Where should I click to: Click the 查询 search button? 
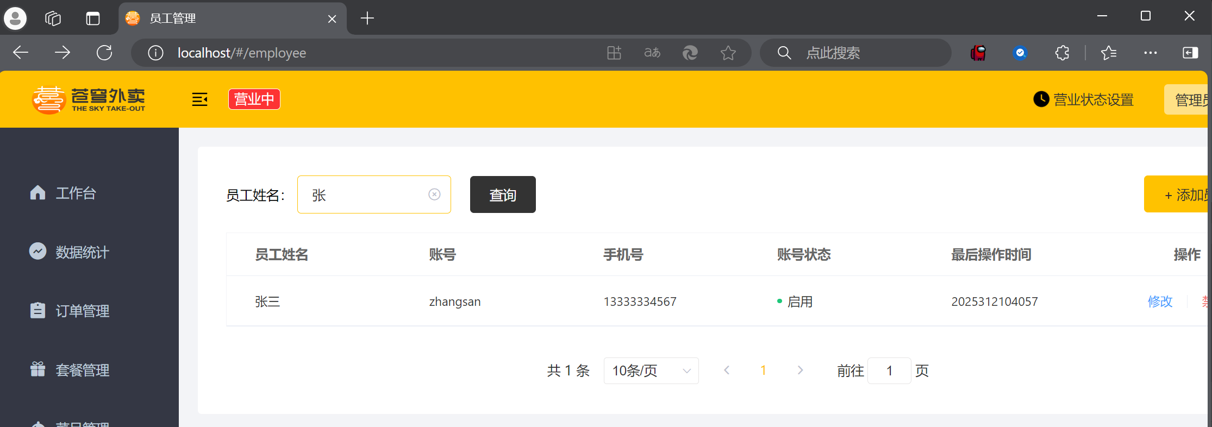[x=503, y=194]
